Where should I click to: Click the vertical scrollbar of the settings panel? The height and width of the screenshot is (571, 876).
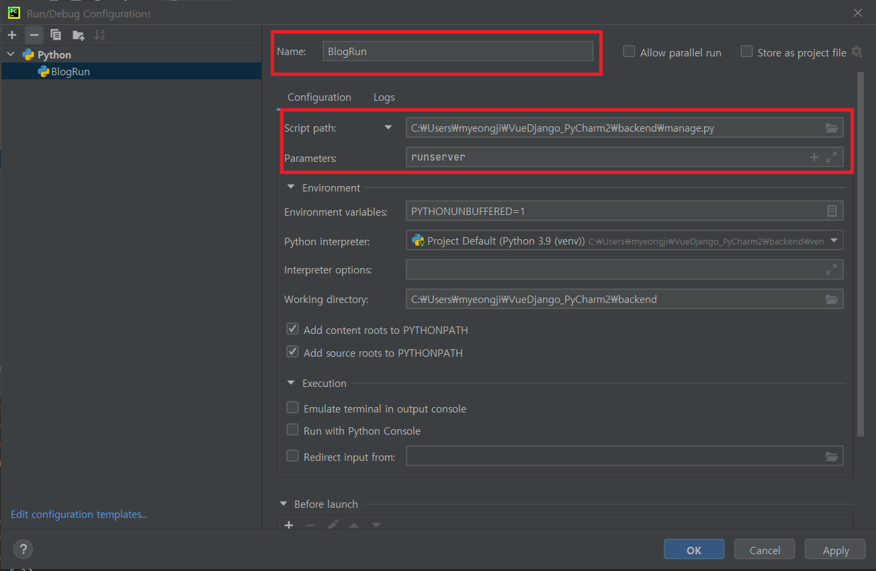point(860,253)
